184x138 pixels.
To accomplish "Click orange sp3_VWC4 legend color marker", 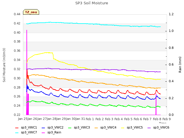I will click(x=96, y=128).
